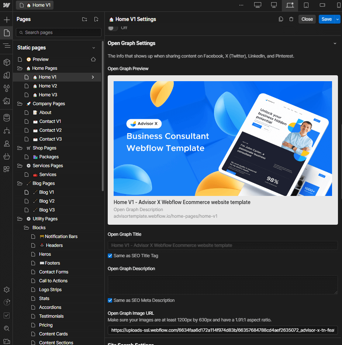
Task: Uncheck Same as SEO Meta Description
Action: point(110,300)
